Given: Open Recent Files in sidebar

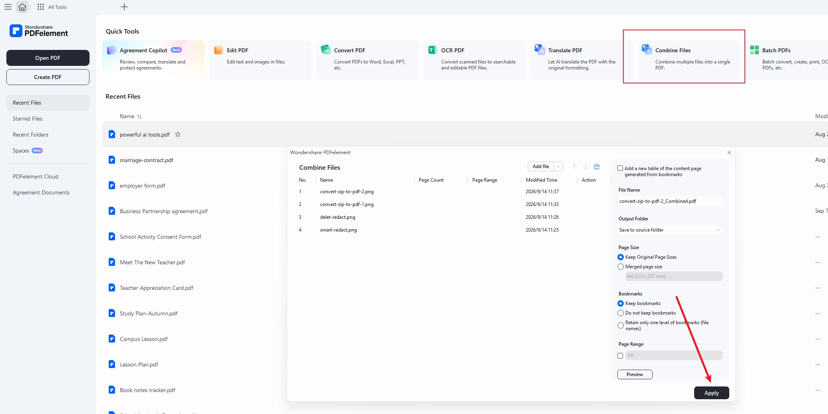Looking at the screenshot, I should [x=48, y=103].
